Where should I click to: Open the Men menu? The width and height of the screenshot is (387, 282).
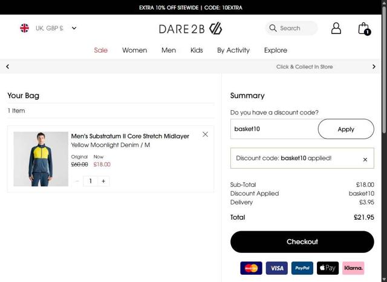169,50
